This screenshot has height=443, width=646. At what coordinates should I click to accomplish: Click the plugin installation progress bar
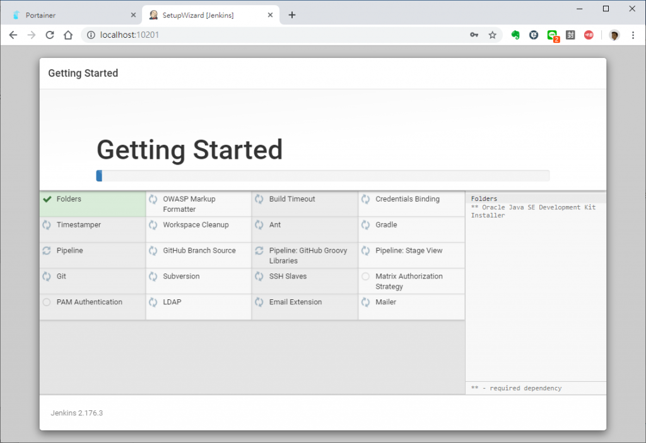tap(322, 176)
